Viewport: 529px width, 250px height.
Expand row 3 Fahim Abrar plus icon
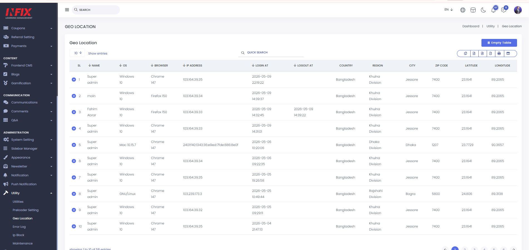pos(74,112)
